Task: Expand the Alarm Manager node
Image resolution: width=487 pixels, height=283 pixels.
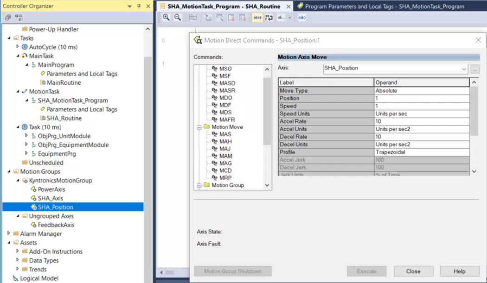Action: [x=9, y=233]
